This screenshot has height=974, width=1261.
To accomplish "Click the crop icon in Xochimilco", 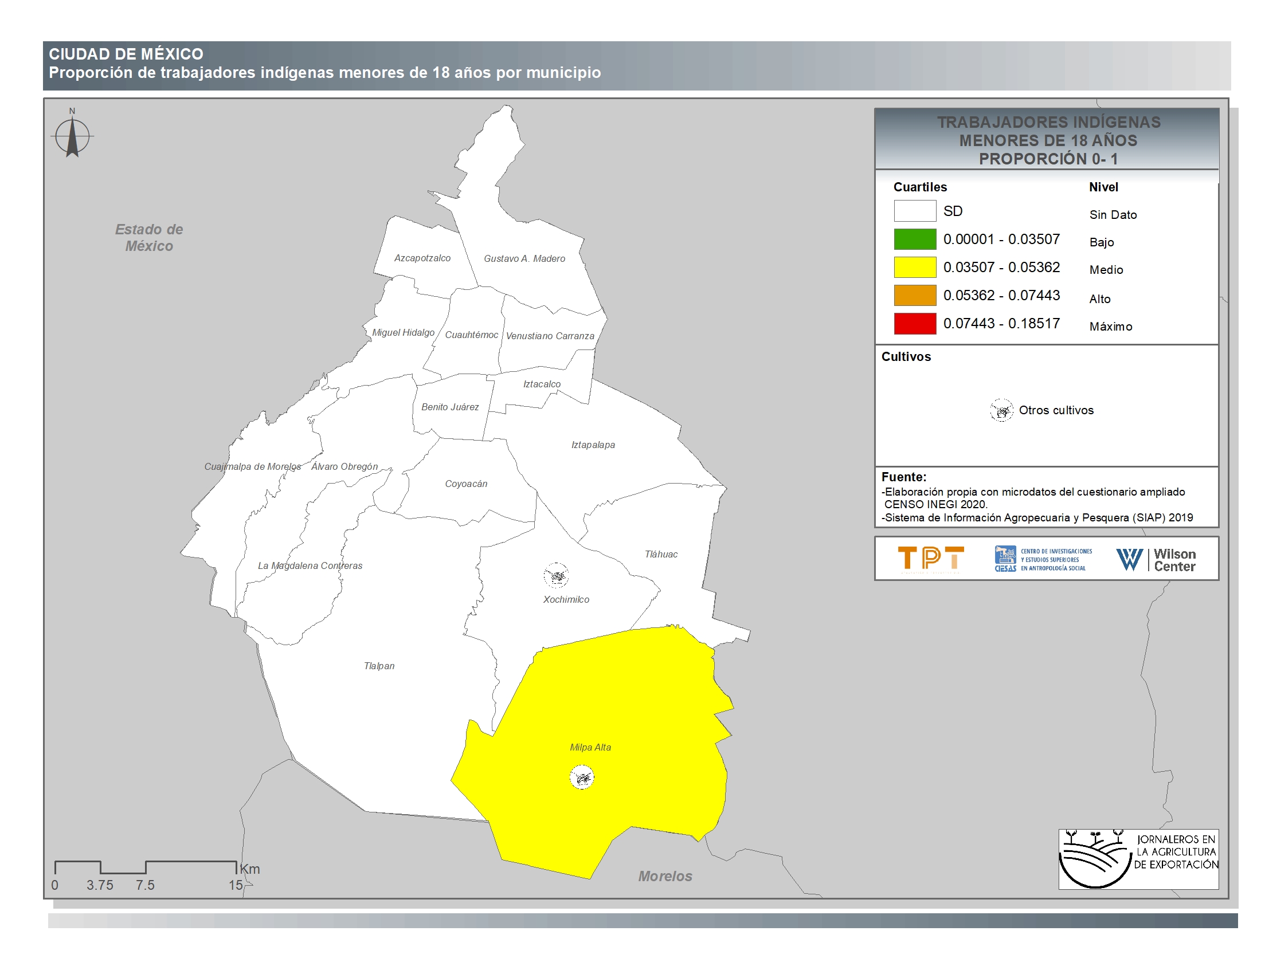I will pos(556,575).
